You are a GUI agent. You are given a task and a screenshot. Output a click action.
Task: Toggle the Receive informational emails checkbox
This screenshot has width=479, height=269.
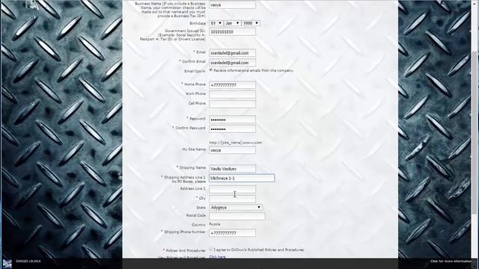tap(211, 70)
